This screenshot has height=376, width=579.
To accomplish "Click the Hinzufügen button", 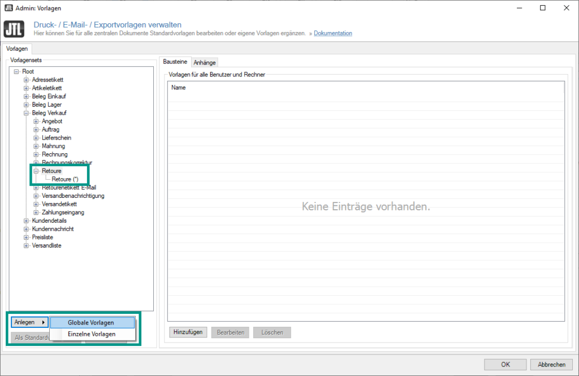I will coord(188,332).
